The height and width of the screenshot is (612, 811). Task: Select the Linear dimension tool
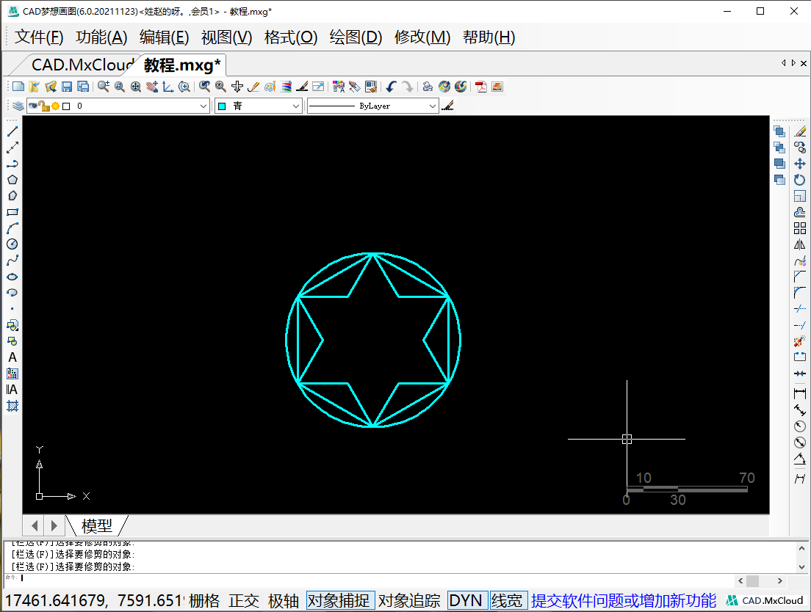(x=800, y=393)
